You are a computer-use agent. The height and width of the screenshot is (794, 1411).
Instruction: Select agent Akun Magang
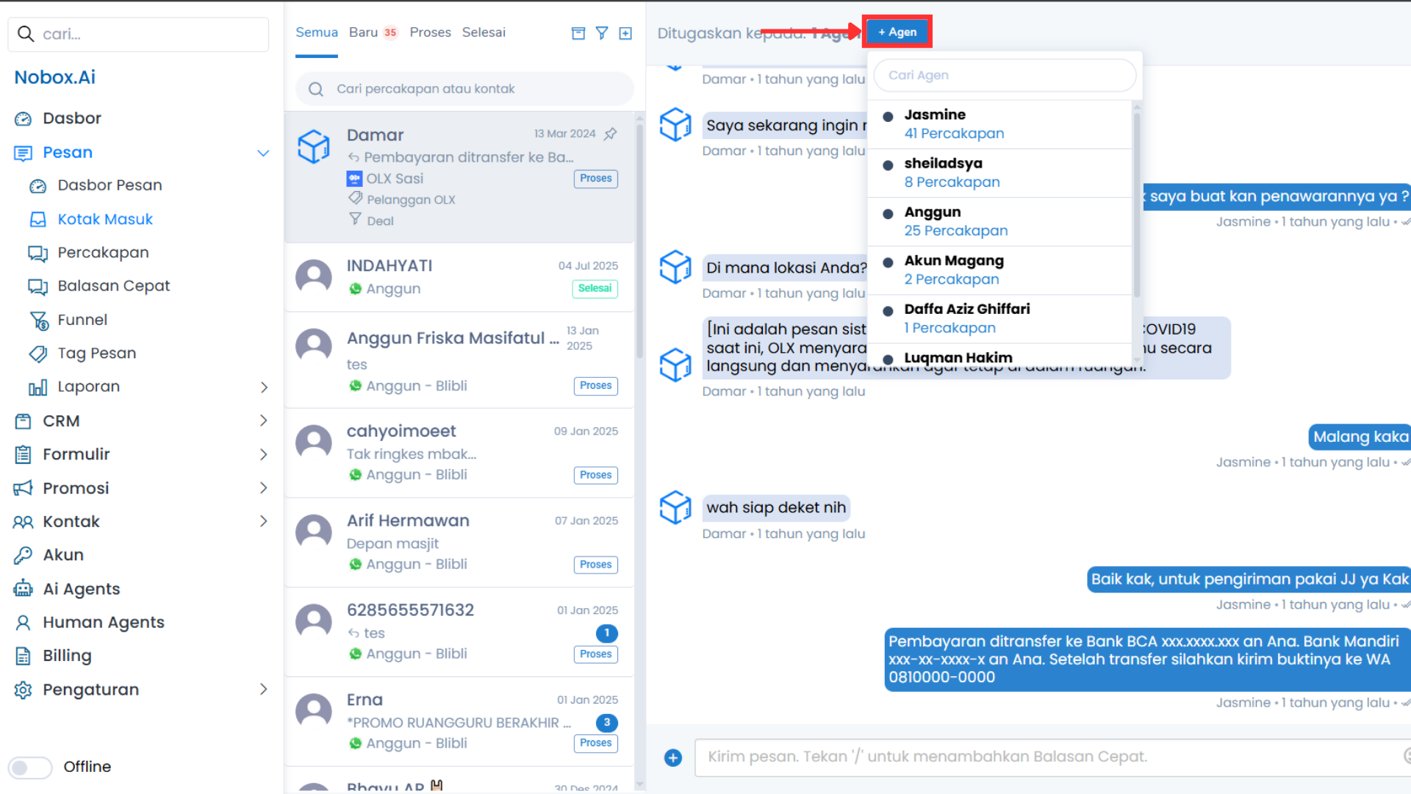954,270
